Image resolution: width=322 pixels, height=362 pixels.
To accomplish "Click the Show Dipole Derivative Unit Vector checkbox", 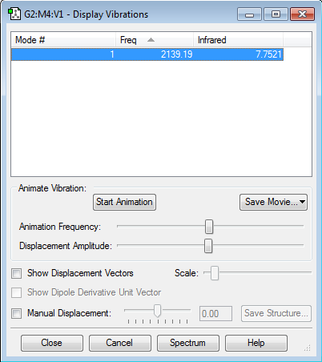I will pos(16,292).
